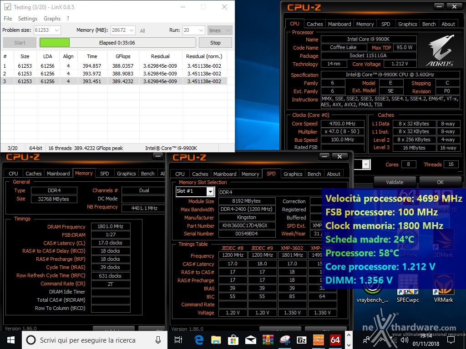Click the LinX elapsed progress bar
Viewport: 466px width, 349px height.
pos(117,43)
